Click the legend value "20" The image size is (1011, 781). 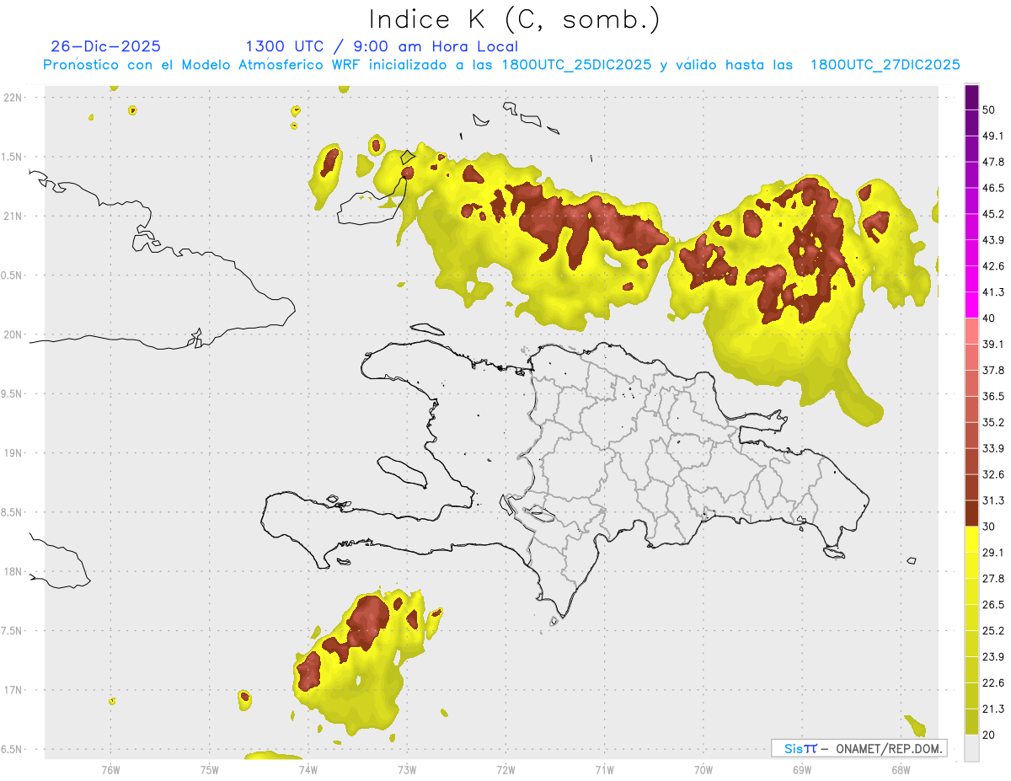pos(988,735)
